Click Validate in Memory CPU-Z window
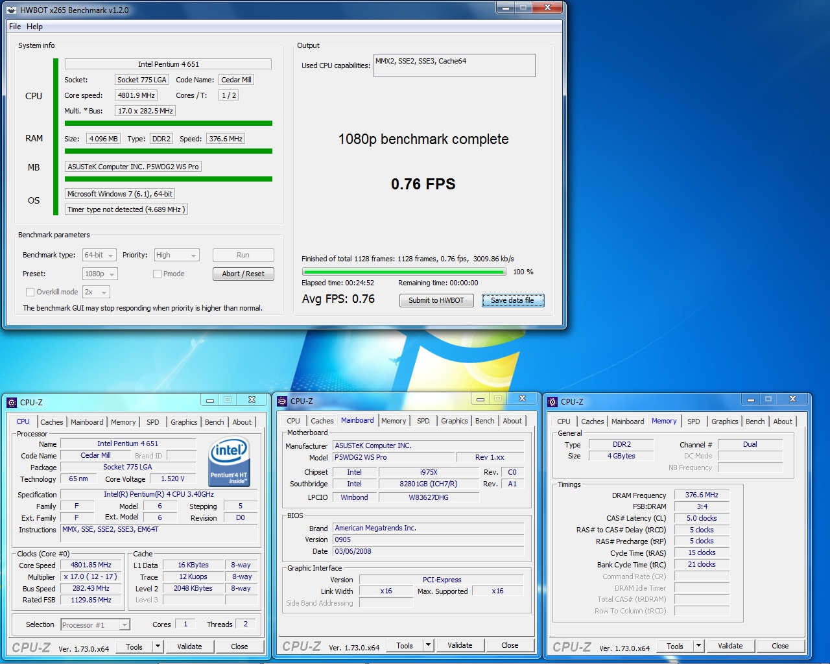This screenshot has width=830, height=664. 730,646
